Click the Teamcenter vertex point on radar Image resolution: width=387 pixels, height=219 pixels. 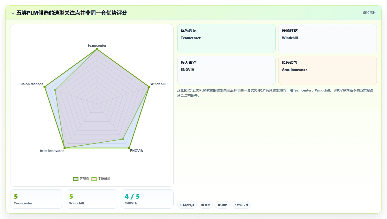click(x=97, y=49)
